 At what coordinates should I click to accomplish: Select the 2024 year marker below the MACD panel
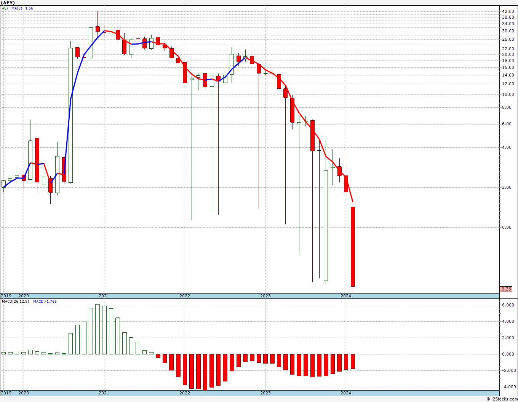346,393
